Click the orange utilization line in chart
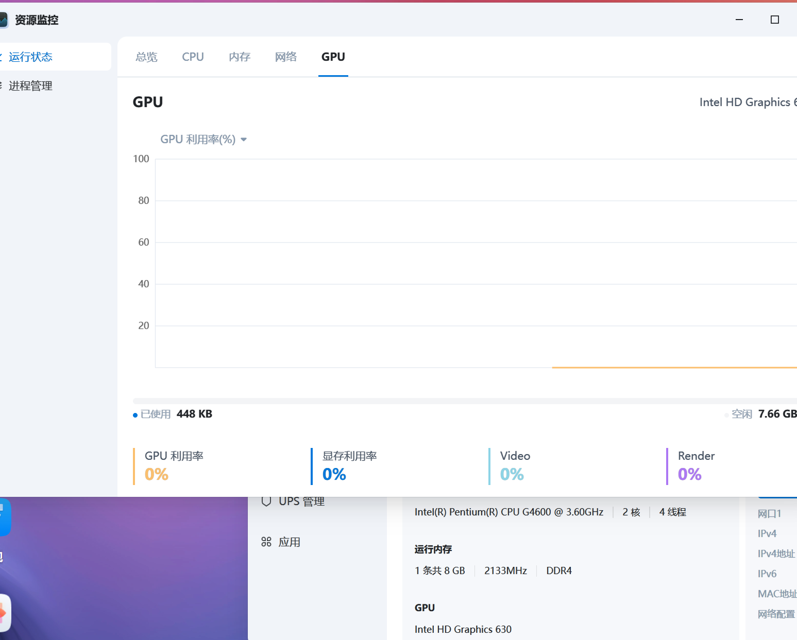The image size is (797, 640). [x=674, y=367]
